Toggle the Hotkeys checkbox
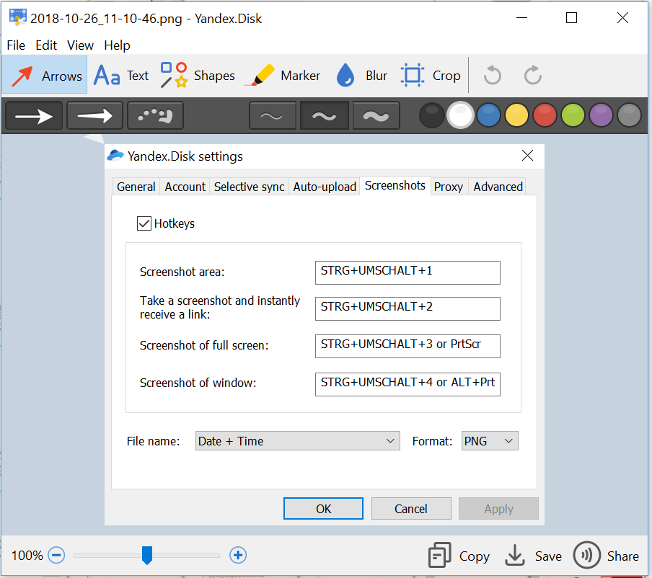Image resolution: width=652 pixels, height=578 pixels. [x=144, y=223]
